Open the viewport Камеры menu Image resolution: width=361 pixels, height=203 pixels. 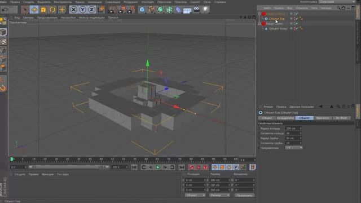(28, 17)
